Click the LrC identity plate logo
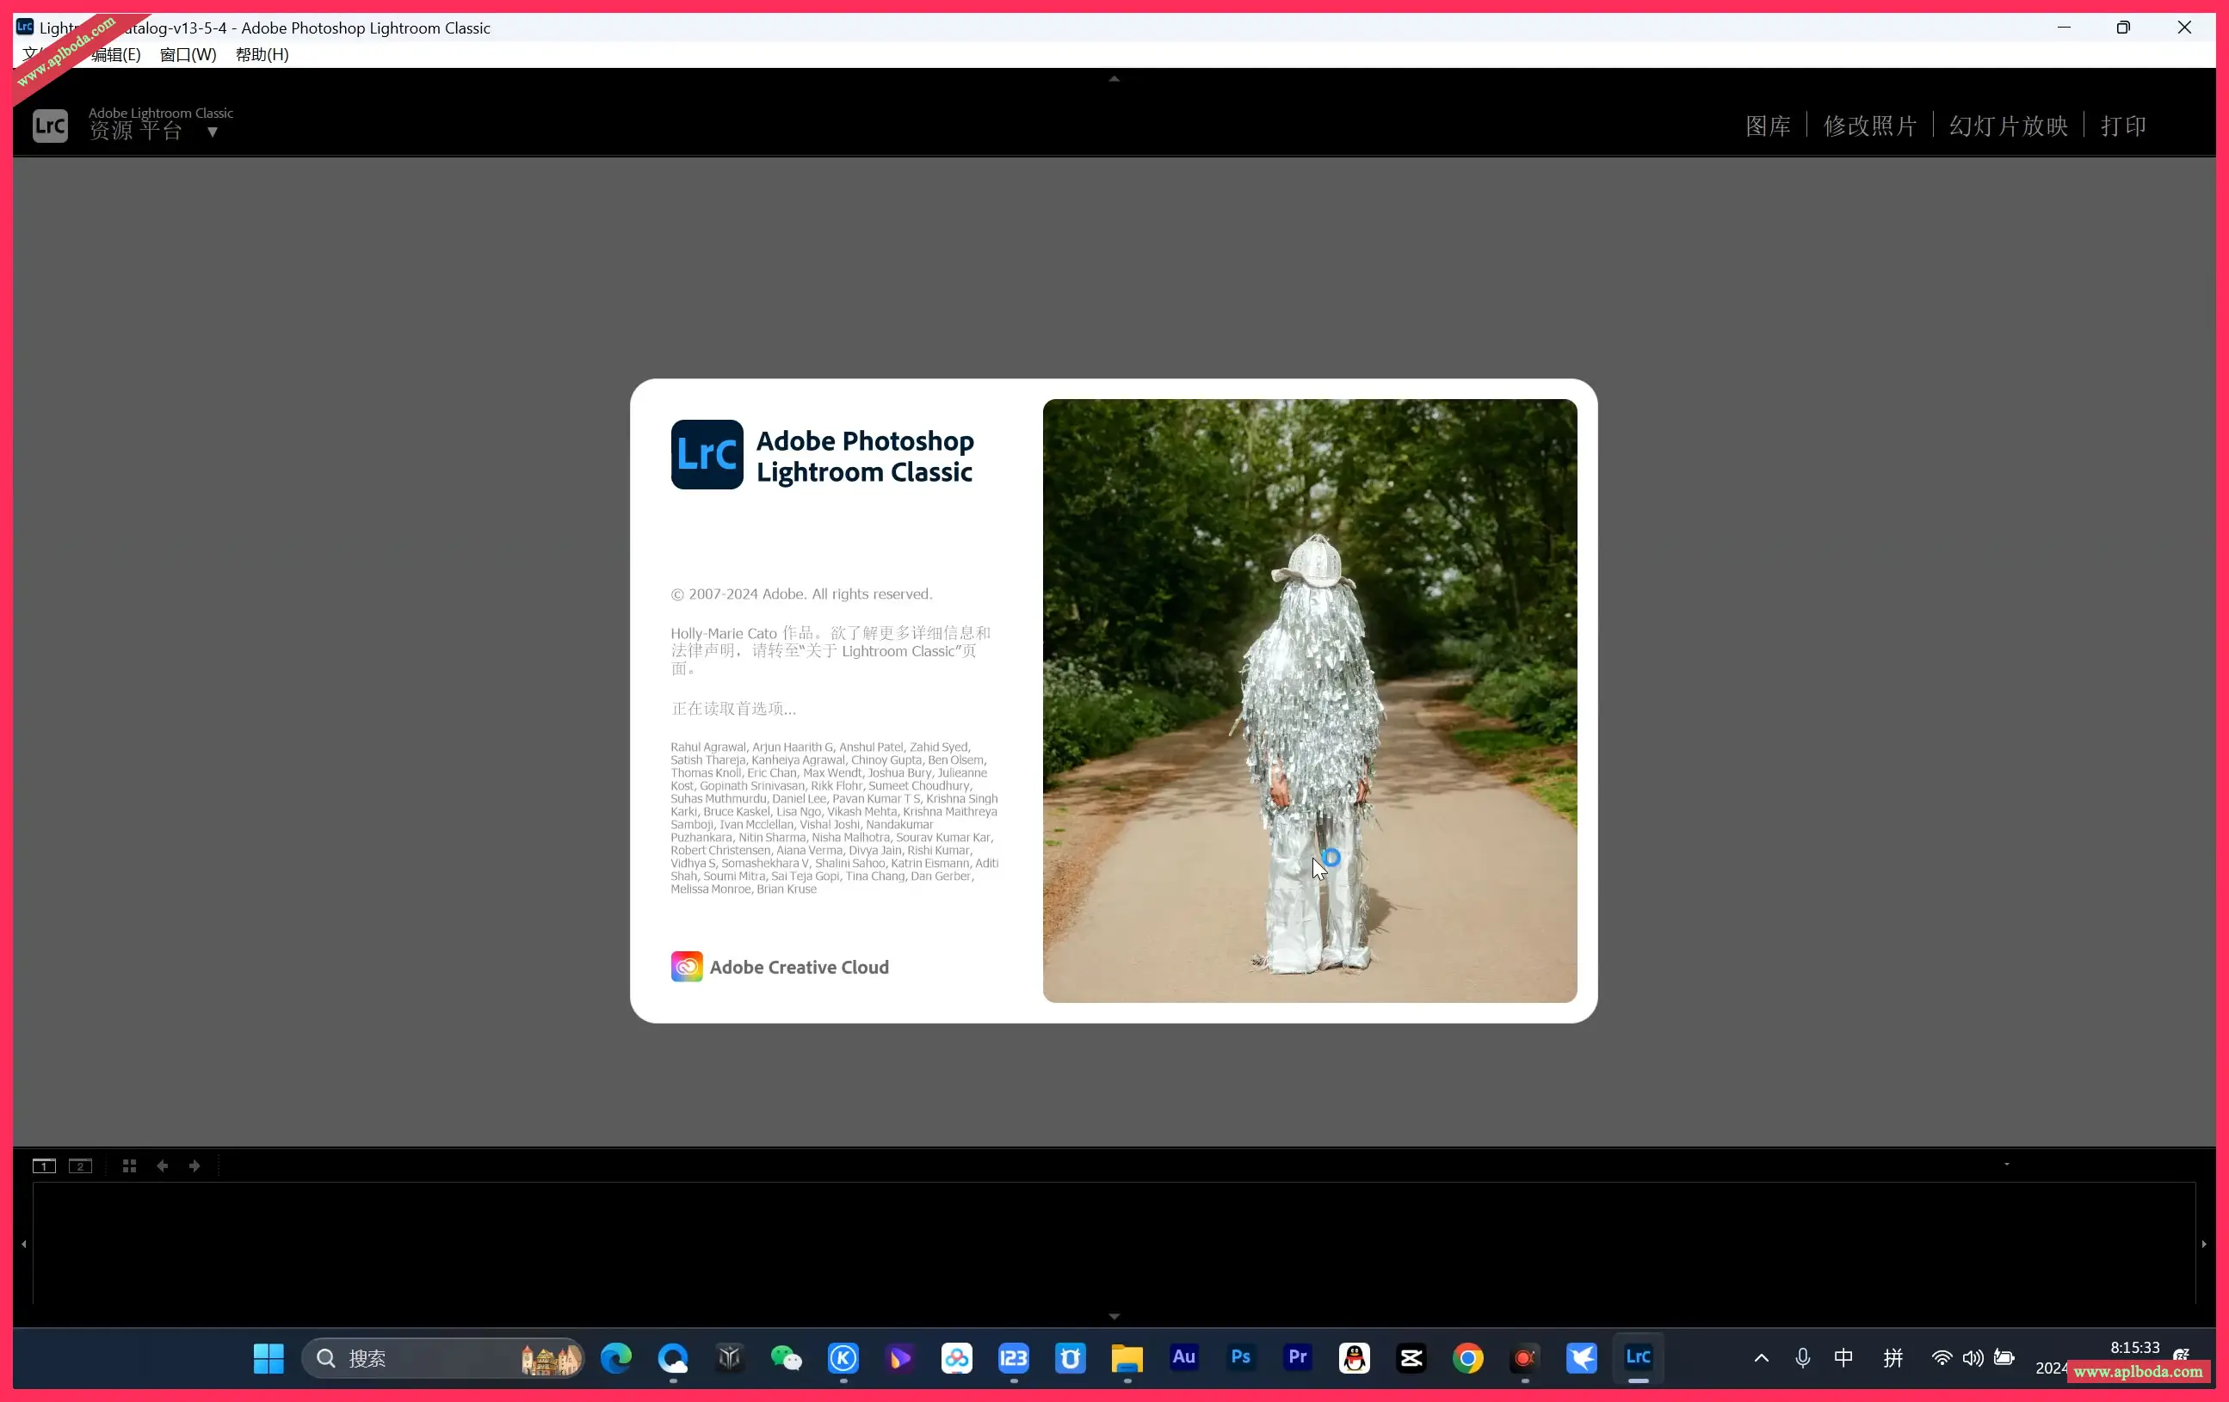2229x1402 pixels. tap(50, 125)
